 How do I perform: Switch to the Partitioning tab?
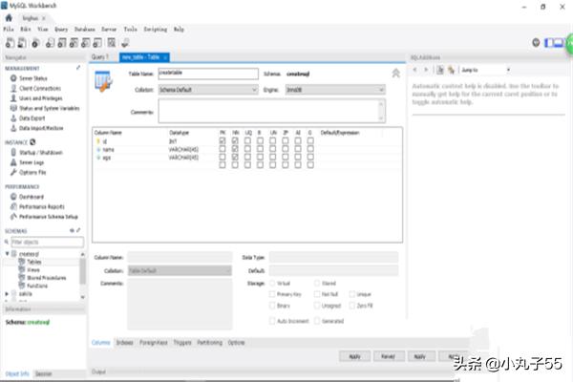pyautogui.click(x=210, y=343)
